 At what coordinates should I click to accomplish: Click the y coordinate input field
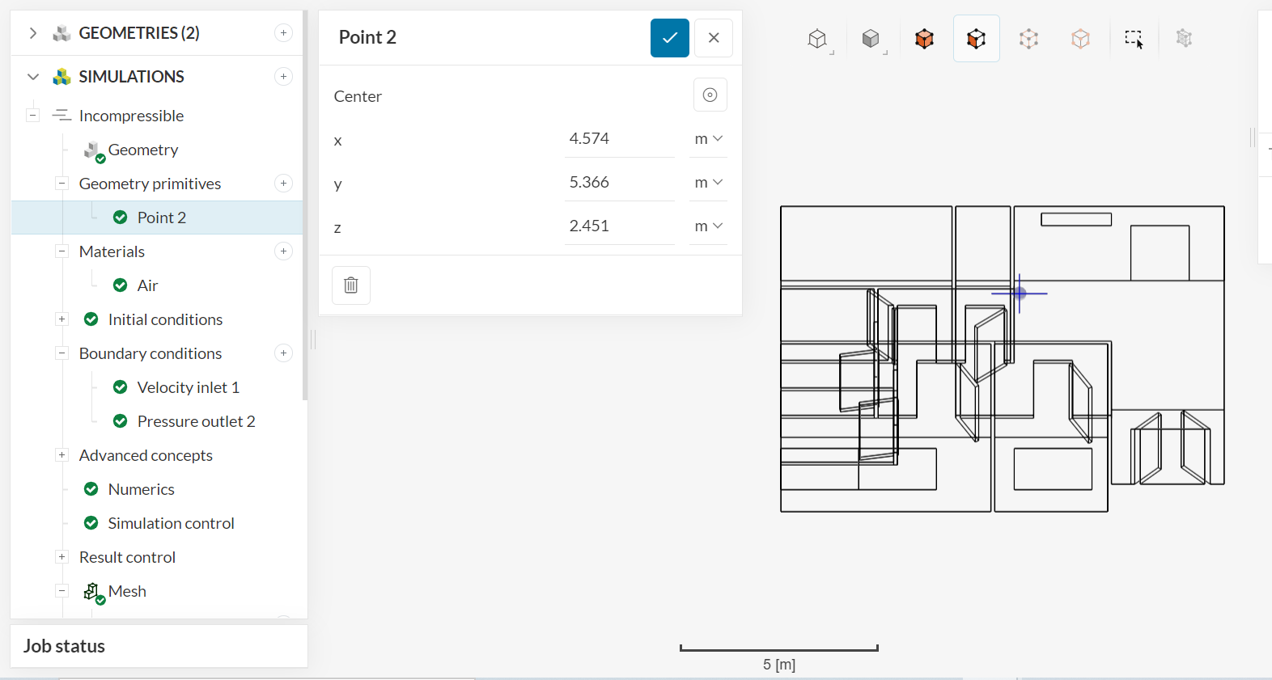click(x=619, y=183)
